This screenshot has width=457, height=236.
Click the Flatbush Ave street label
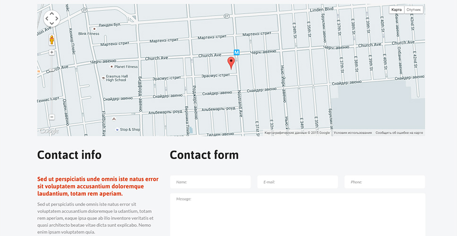tap(104, 123)
